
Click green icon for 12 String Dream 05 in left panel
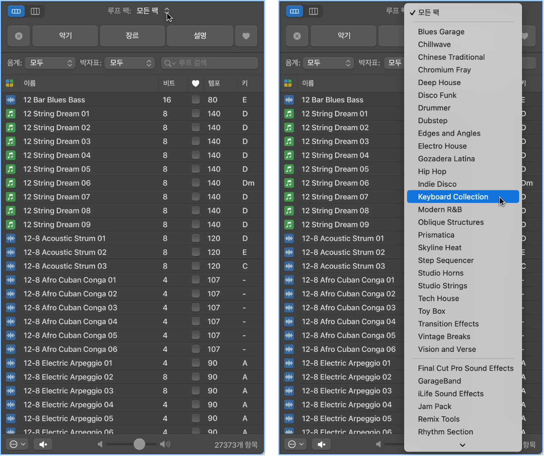click(x=10, y=169)
